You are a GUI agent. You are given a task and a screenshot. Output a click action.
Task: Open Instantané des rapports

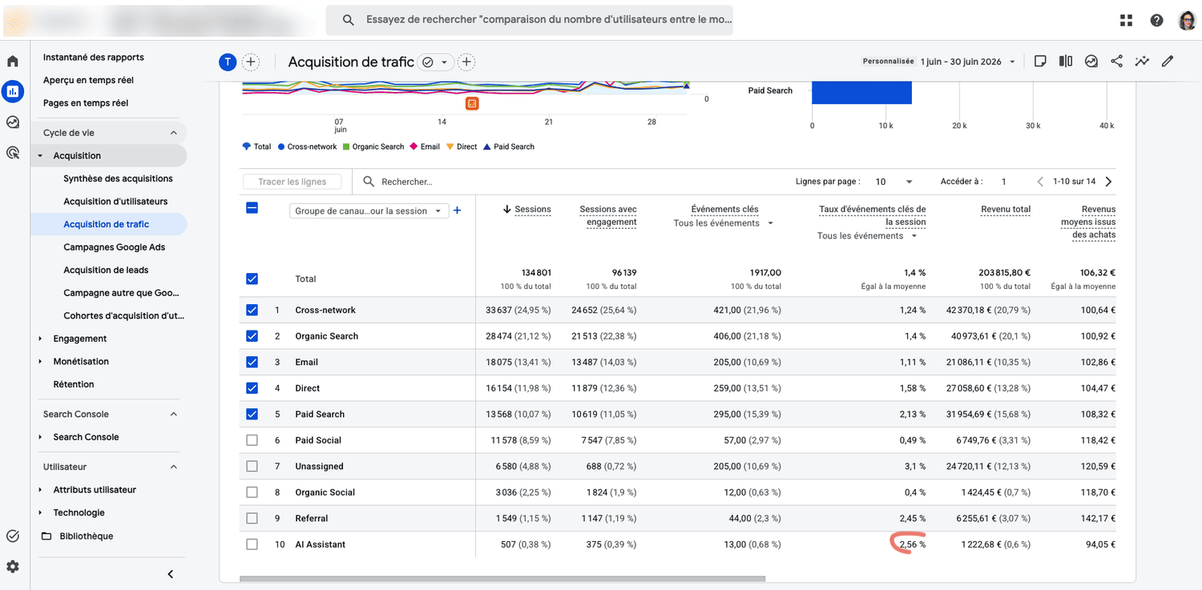point(94,58)
